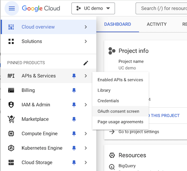Open Library in the submenu

click(x=120, y=90)
